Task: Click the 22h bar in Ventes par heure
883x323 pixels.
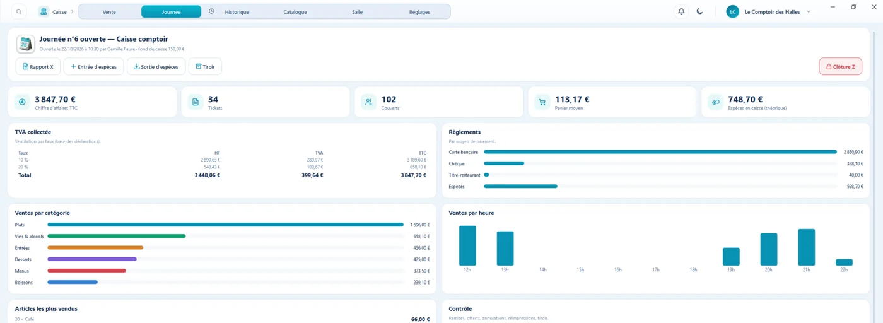Action: 844,262
